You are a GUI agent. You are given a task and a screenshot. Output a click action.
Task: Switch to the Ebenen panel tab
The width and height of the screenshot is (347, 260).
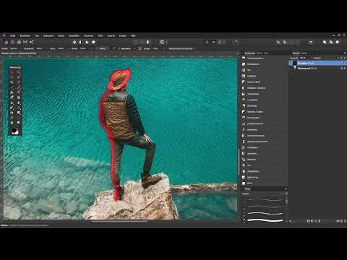(296, 53)
